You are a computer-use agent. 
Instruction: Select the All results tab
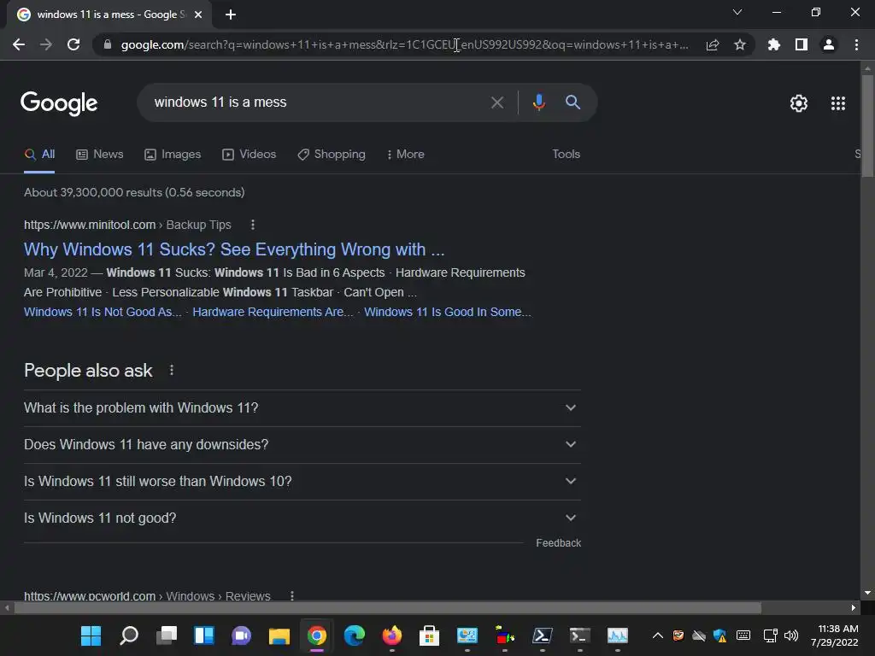click(39, 155)
